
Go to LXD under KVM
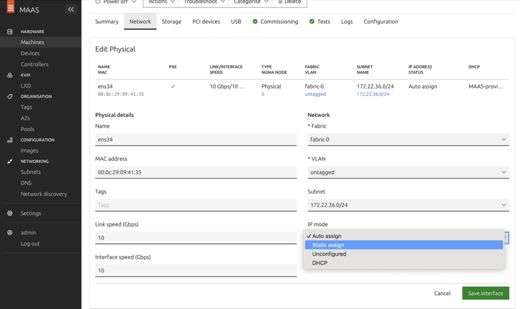26,85
